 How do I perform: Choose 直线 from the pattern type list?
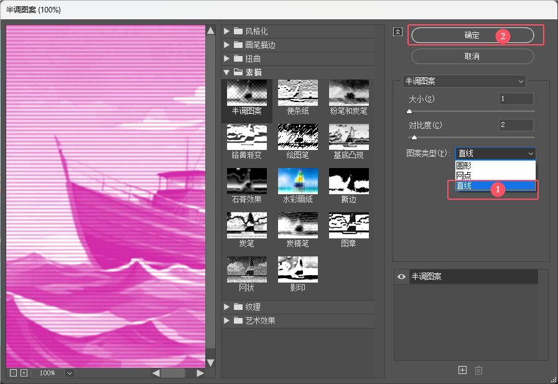(496, 185)
